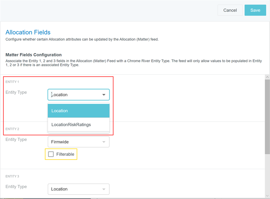
Task: Save the allocation fields configuration
Action: [x=255, y=10]
